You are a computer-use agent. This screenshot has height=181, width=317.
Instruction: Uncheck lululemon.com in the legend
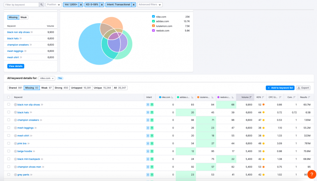coord(153,26)
